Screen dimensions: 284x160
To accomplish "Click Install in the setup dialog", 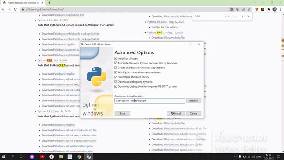I will pyautogui.click(x=176, y=113).
